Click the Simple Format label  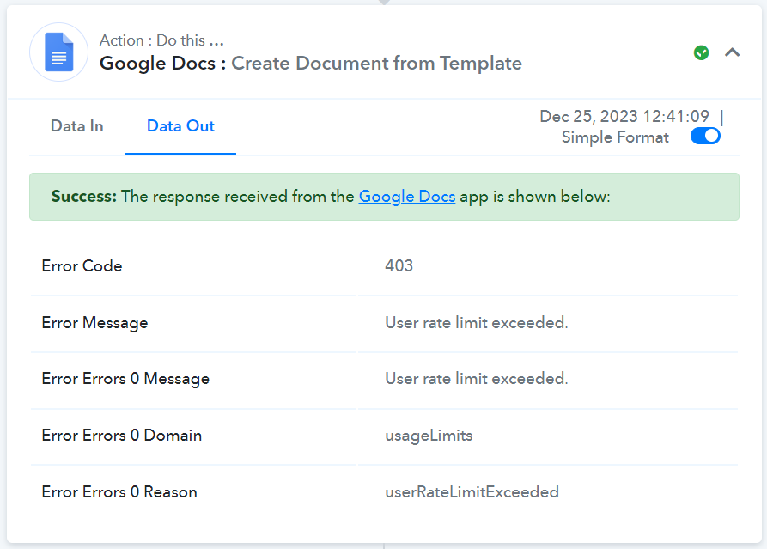point(615,137)
